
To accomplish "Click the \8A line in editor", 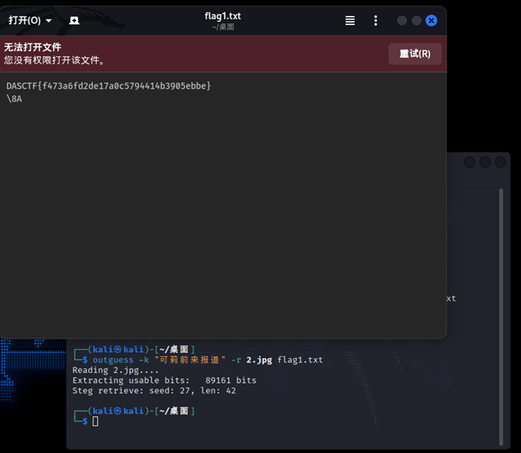I will click(14, 99).
